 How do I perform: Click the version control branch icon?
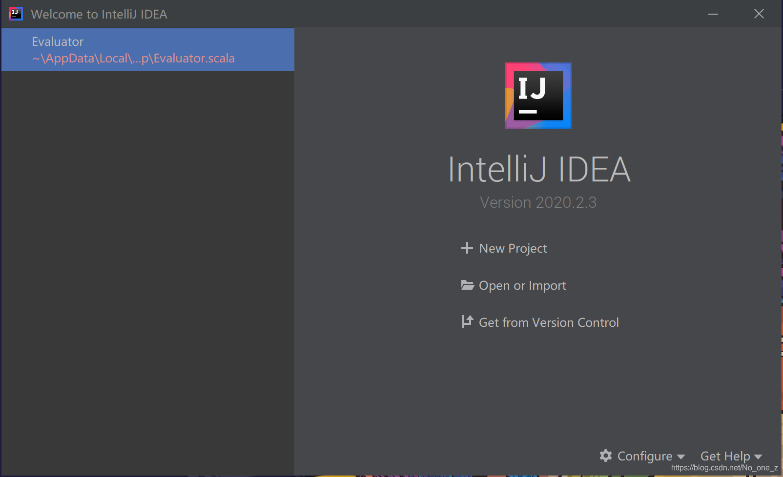468,321
